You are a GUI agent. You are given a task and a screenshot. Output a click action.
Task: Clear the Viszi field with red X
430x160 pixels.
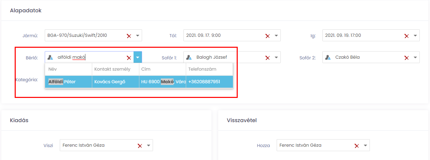[x=140, y=146]
